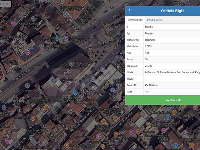Open the Otopark parking pin
The width and height of the screenshot is (200, 150).
pyautogui.click(x=112, y=90)
